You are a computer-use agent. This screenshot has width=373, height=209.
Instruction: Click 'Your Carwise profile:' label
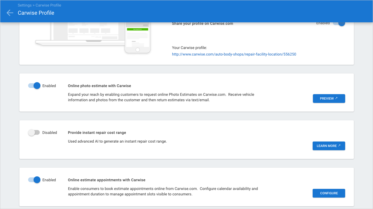click(190, 48)
